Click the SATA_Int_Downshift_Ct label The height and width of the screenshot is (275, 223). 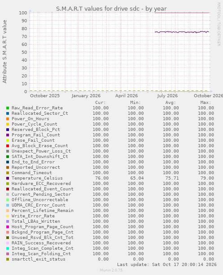pyautogui.click(x=39, y=157)
